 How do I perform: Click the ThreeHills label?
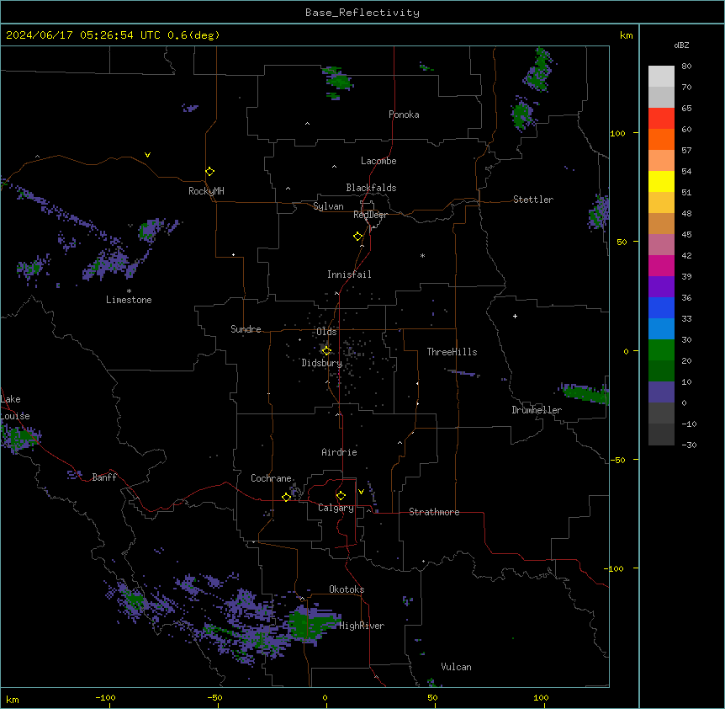tap(452, 352)
